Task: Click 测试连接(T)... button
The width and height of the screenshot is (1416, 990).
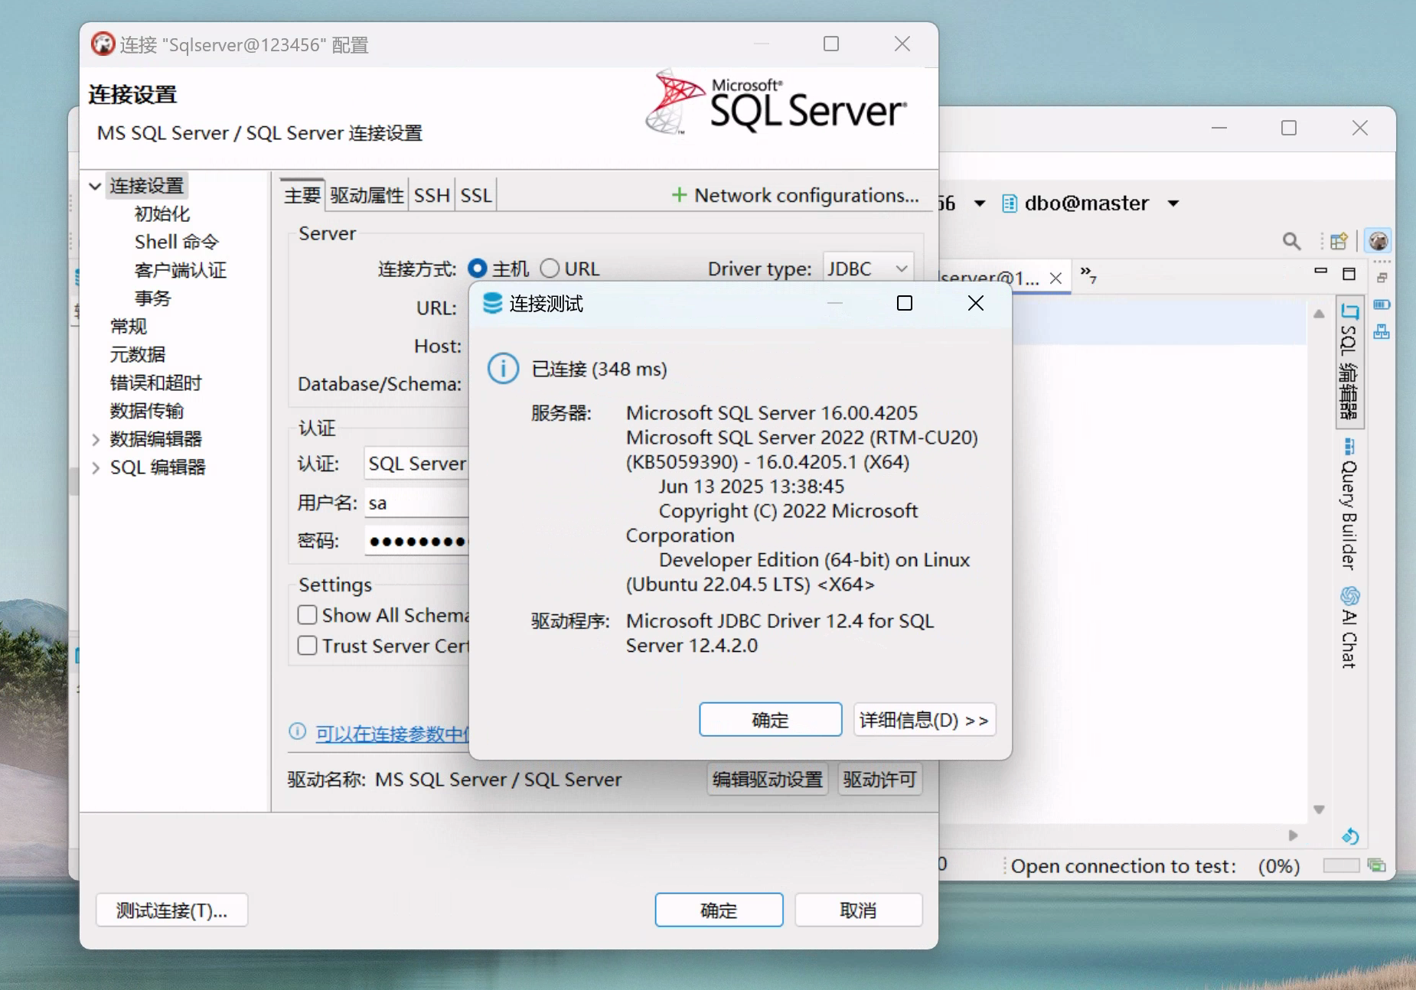Action: tap(171, 910)
